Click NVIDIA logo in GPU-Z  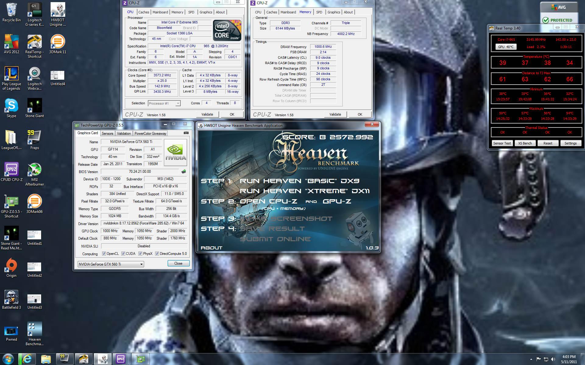175,152
